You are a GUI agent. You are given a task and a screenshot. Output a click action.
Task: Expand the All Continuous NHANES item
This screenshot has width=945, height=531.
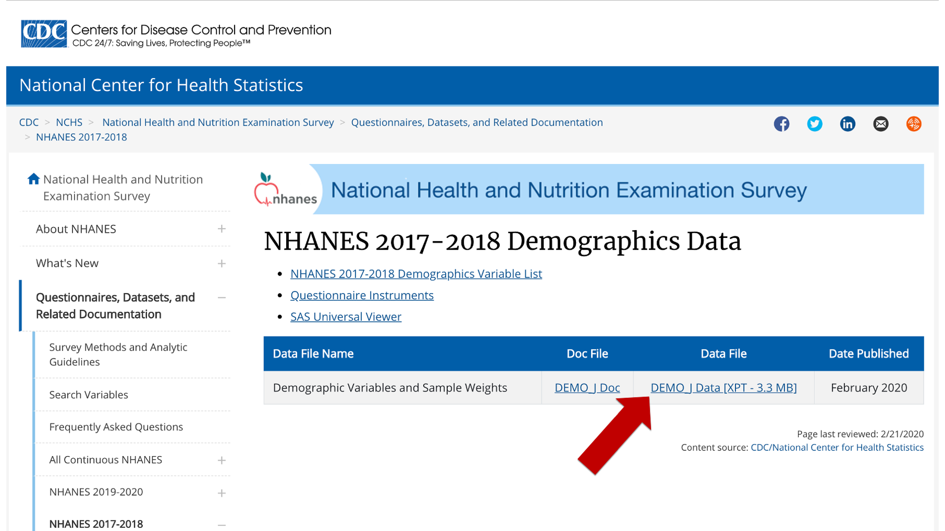222,460
